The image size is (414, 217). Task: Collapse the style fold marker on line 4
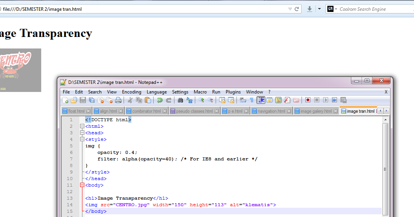[82, 139]
